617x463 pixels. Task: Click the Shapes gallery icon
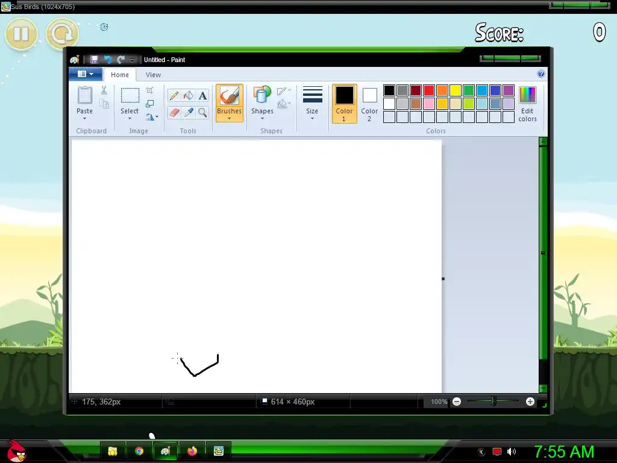pyautogui.click(x=262, y=95)
